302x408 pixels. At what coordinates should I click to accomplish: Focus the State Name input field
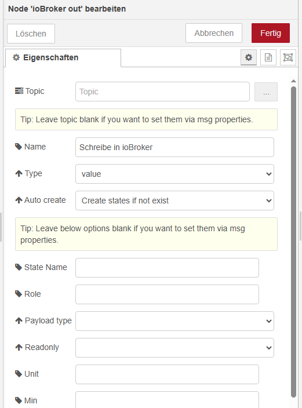coord(167,268)
